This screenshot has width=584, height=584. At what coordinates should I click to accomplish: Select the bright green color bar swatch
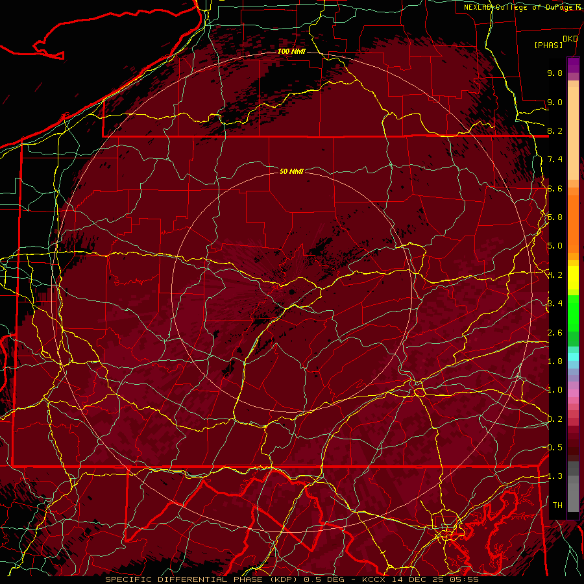[573, 313]
